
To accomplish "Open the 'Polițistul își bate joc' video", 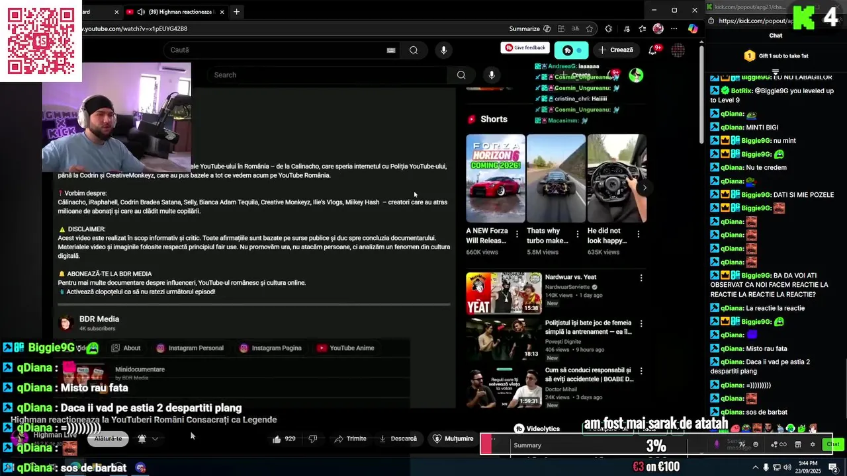I will [x=504, y=340].
